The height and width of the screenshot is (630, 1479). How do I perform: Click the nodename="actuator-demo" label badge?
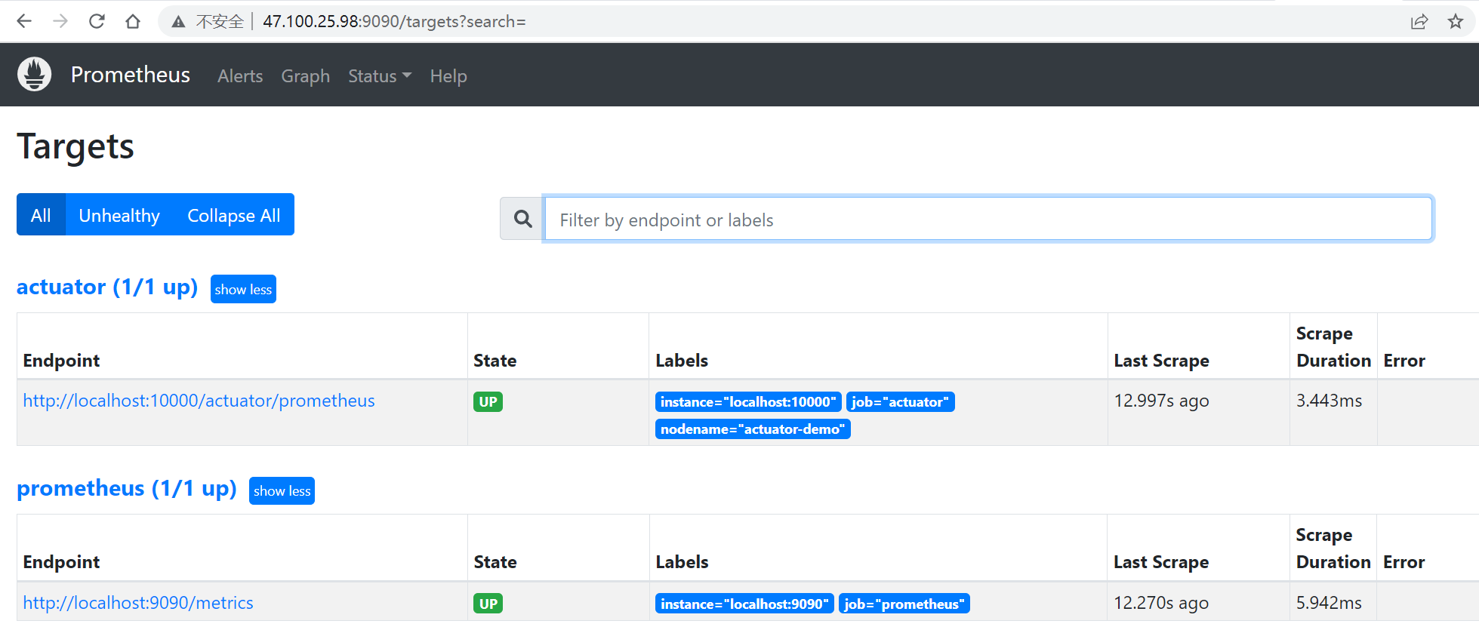(x=753, y=429)
